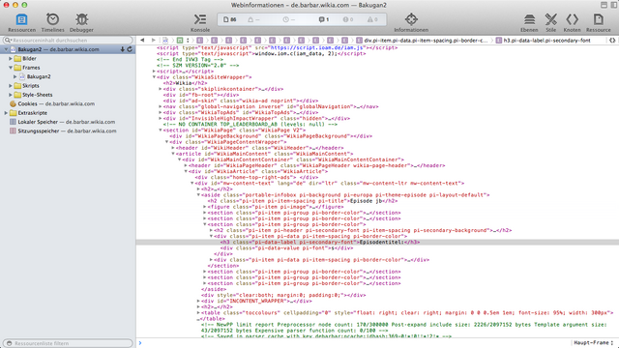Show the Ressource details sidebar
The height and width of the screenshot is (348, 619).
[598, 22]
